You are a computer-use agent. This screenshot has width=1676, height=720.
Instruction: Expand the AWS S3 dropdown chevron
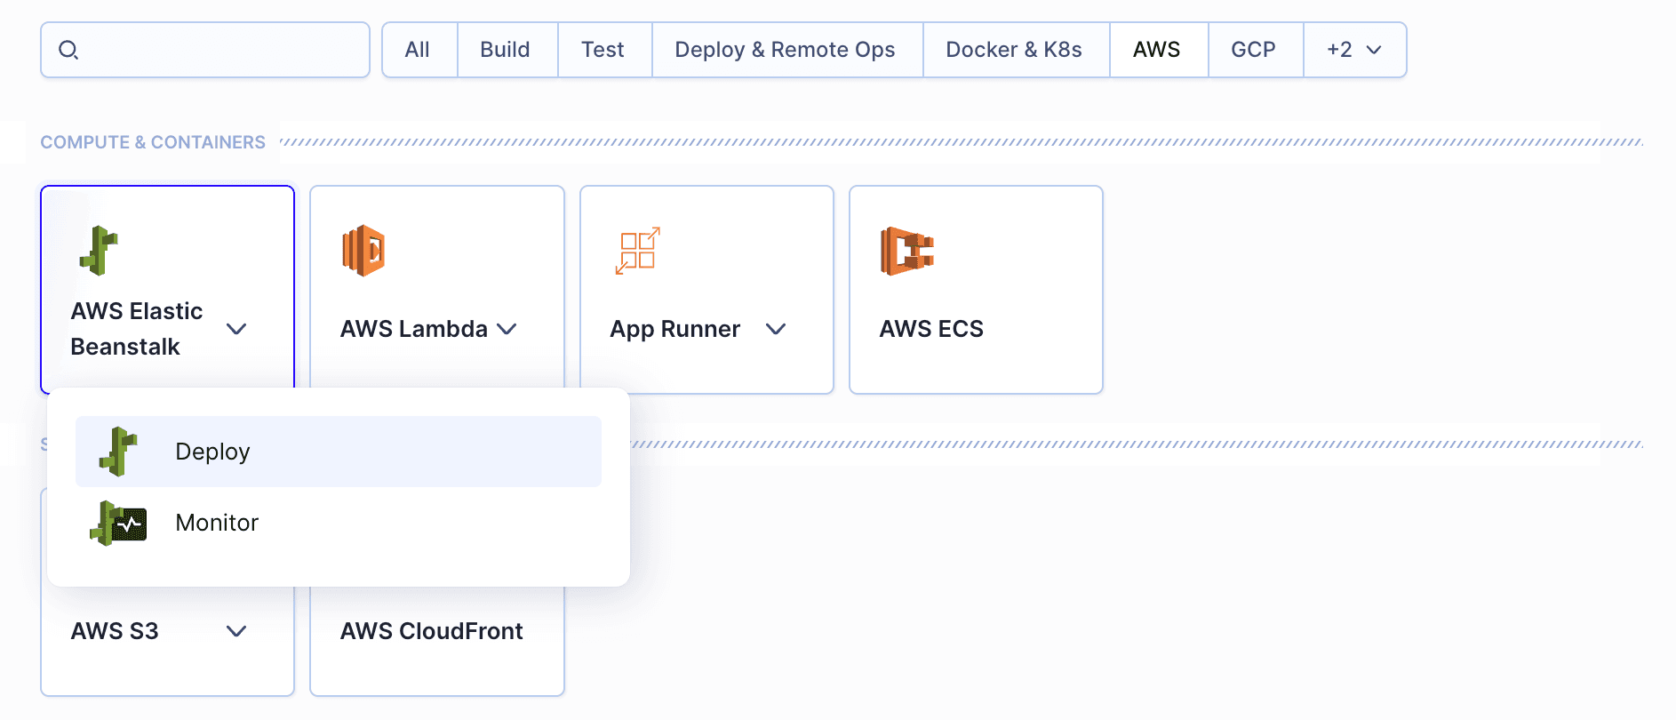[x=236, y=631]
